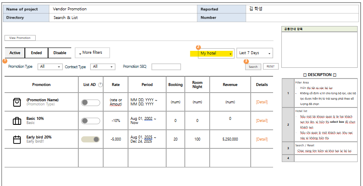Switch to the Ended tab

(x=36, y=53)
